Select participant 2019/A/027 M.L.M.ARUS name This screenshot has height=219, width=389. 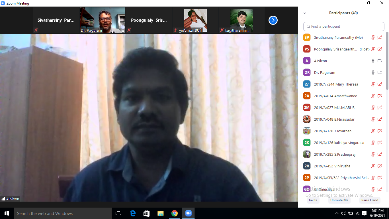click(x=334, y=108)
